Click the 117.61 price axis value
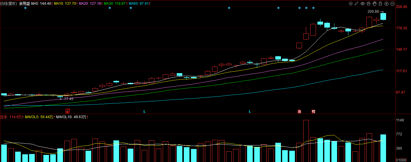Image resolution: width=411 pixels, height=162 pixels. pos(401,71)
